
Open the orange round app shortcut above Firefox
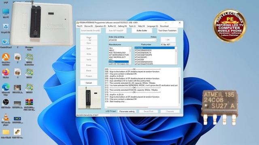6,57
